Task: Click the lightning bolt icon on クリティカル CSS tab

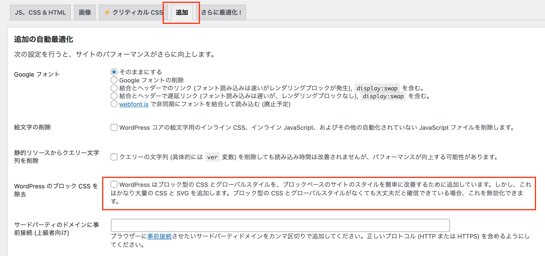Action: click(108, 12)
